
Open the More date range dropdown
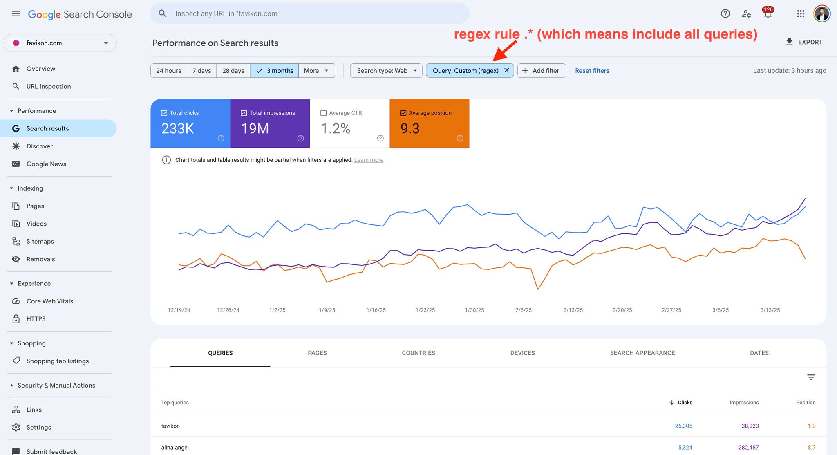(x=317, y=71)
